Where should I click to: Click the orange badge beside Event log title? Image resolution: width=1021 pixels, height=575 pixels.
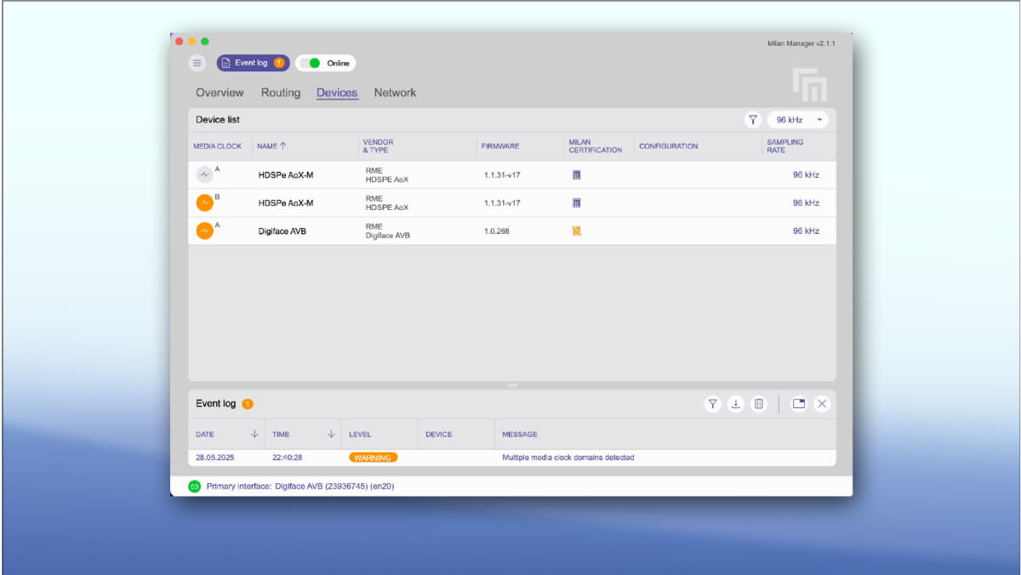click(x=248, y=404)
